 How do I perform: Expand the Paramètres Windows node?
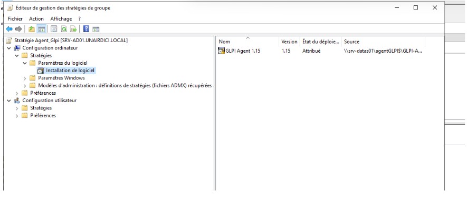[25, 78]
